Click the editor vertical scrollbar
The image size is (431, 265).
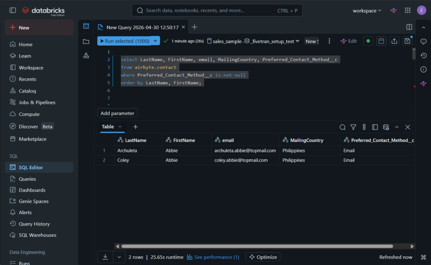(x=414, y=53)
